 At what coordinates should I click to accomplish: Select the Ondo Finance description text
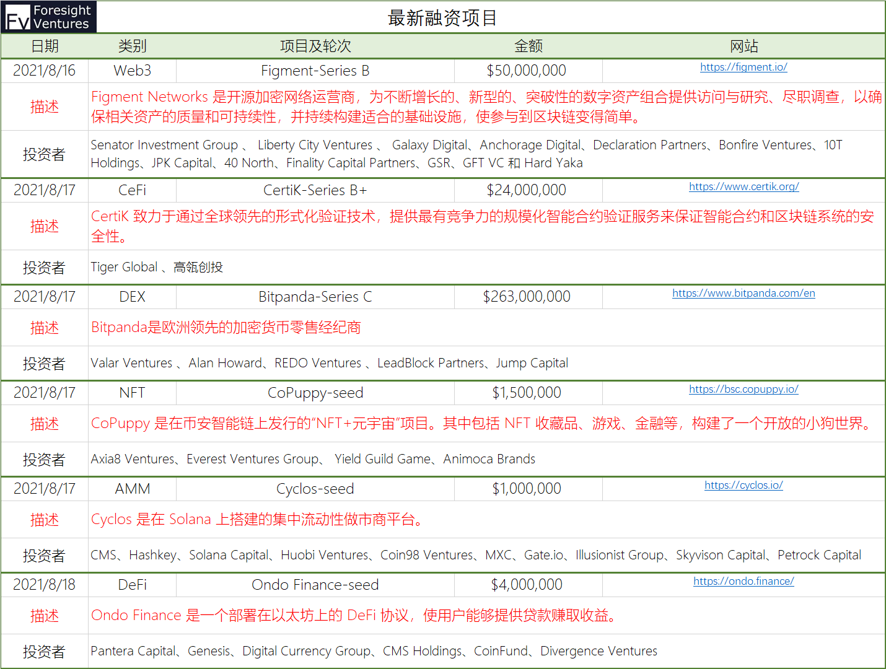(354, 615)
